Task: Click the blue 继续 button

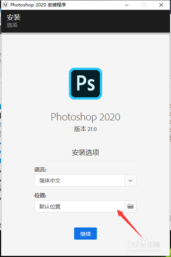Action: [85, 234]
